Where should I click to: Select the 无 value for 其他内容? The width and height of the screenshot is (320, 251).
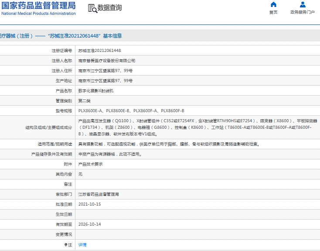[x=80, y=174]
